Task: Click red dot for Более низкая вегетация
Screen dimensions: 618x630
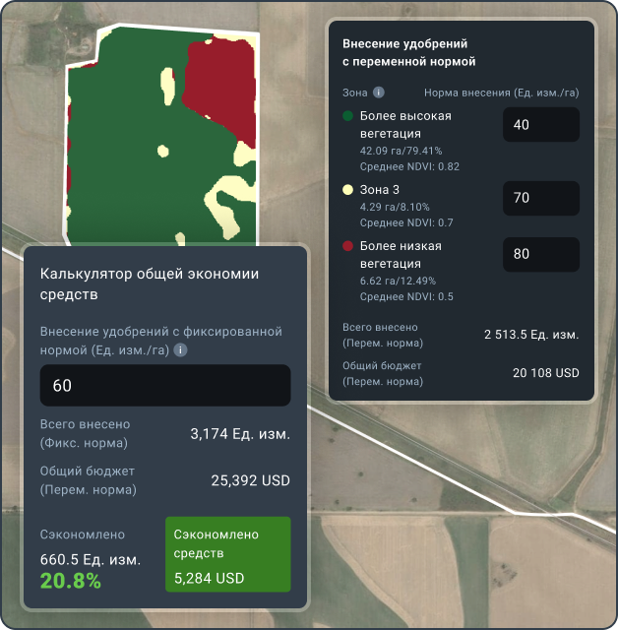Action: click(347, 246)
